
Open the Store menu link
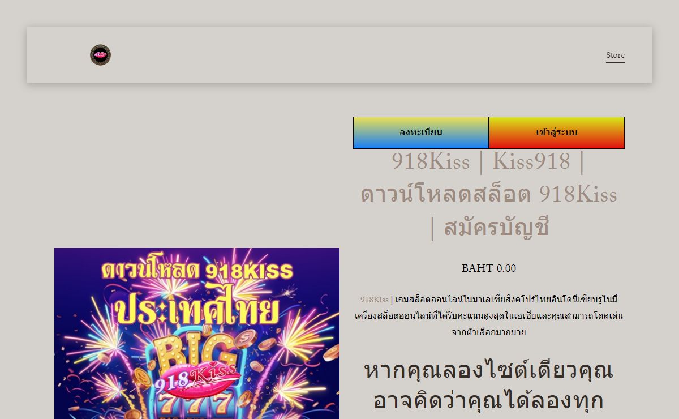615,55
